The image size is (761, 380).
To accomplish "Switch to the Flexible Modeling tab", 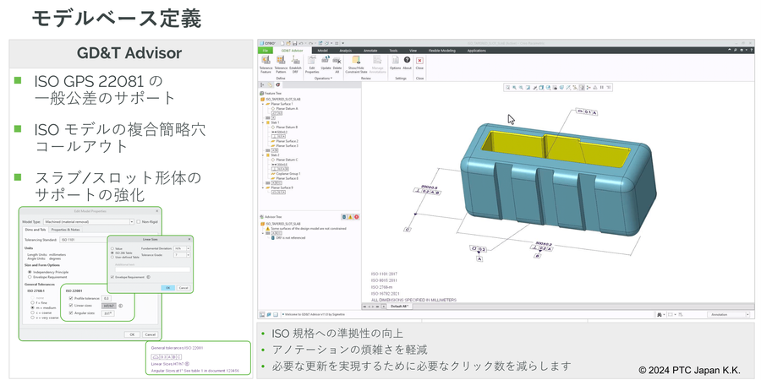I will pyautogui.click(x=441, y=51).
